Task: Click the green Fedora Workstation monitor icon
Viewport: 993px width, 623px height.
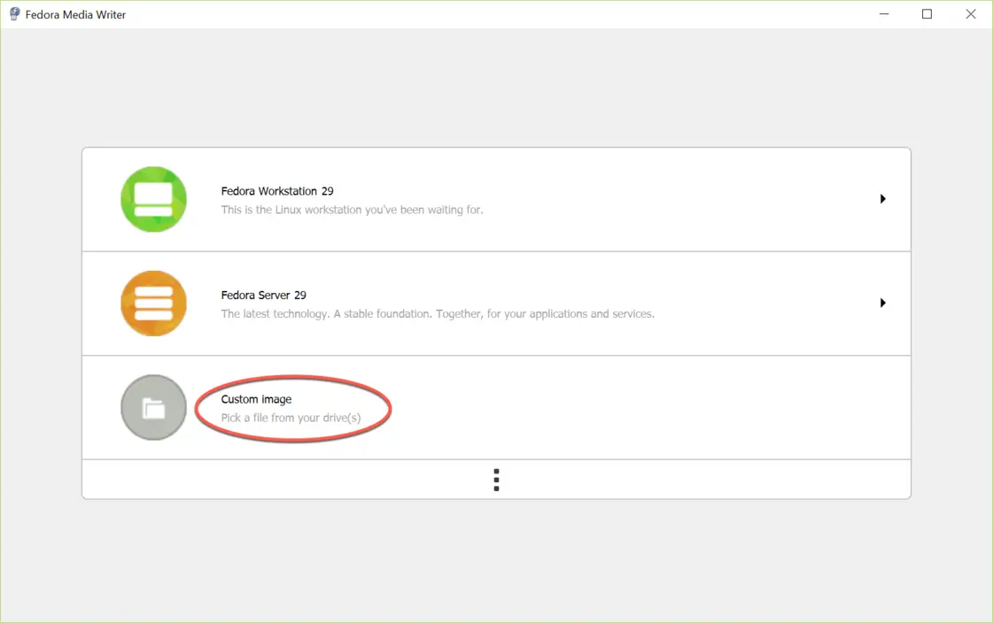Action: point(153,199)
